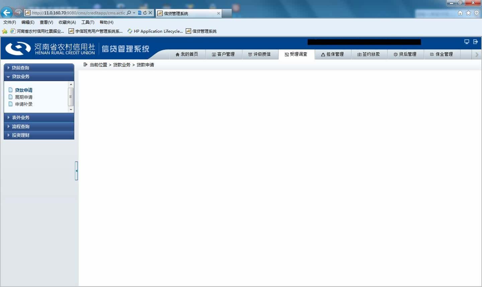Viewport: 482px width, 287px height.
Task: Collapse the 贷款业务 sidebar section
Action: point(39,76)
